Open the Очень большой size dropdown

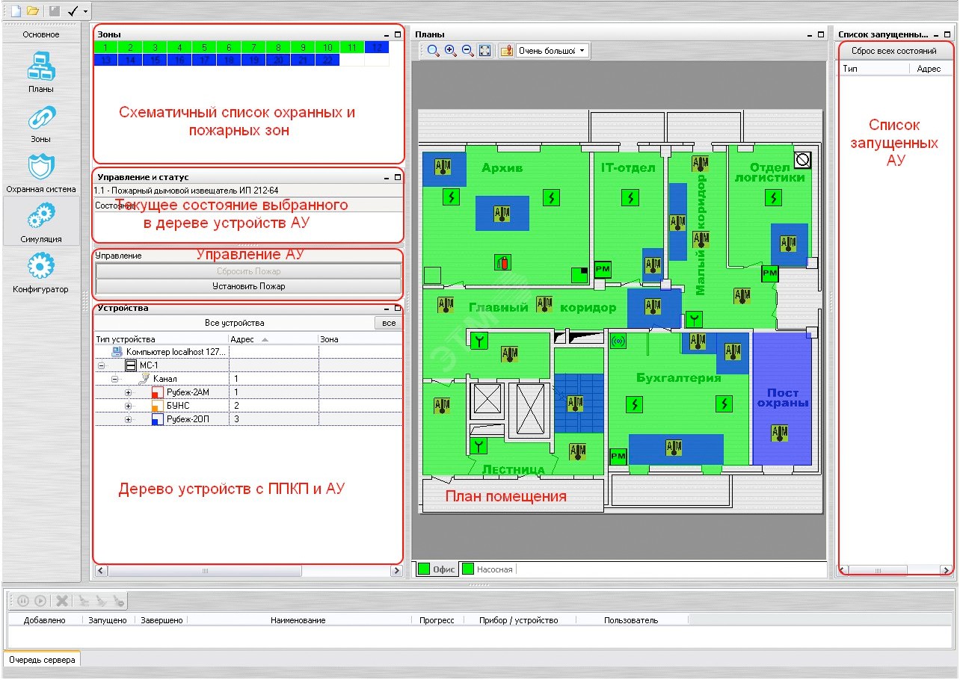[552, 51]
